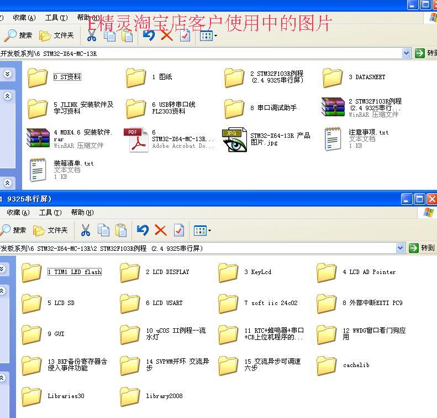Open 帮助(H) menu in lower window
Image resolution: width=437 pixels, height=418 pixels.
click(82, 213)
